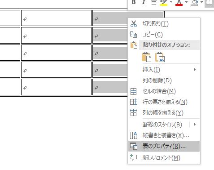The width and height of the screenshot is (214, 170).
Task: Expand the 挿入(I) submenu arrow
Action: click(x=195, y=70)
